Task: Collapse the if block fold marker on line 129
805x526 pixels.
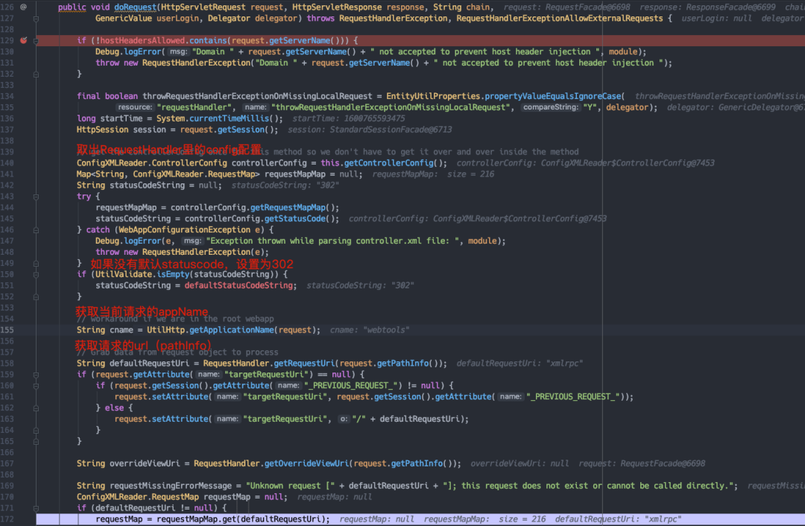Action: 36,40
